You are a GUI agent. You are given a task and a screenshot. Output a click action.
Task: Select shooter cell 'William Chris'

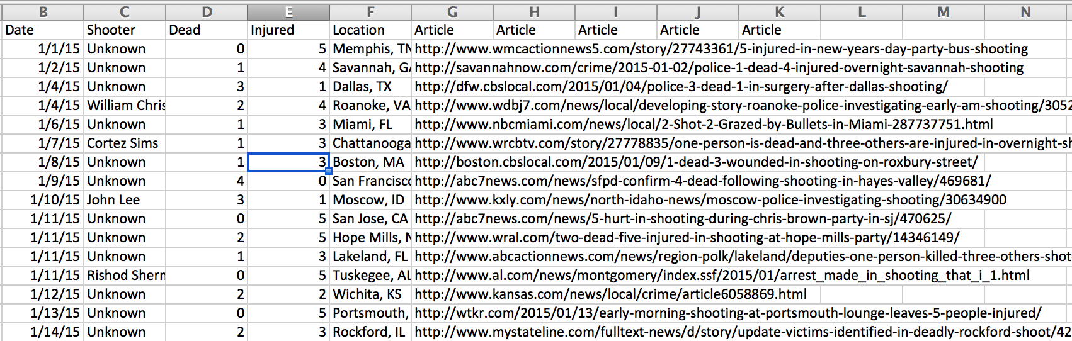125,106
